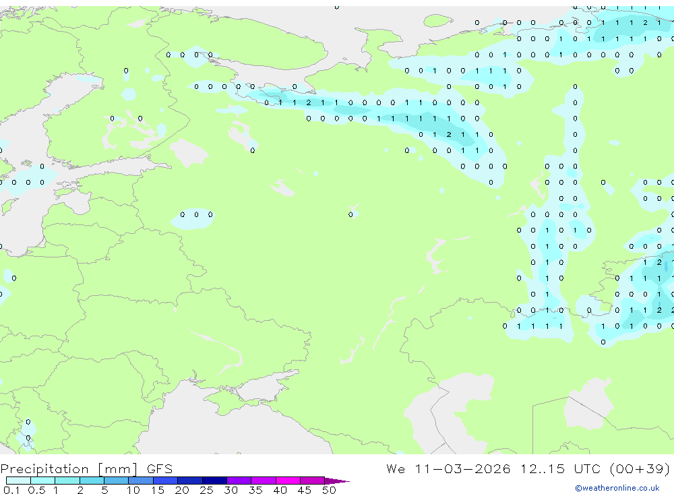Select the legend swatch between 0.5 and 1

pos(43,481)
